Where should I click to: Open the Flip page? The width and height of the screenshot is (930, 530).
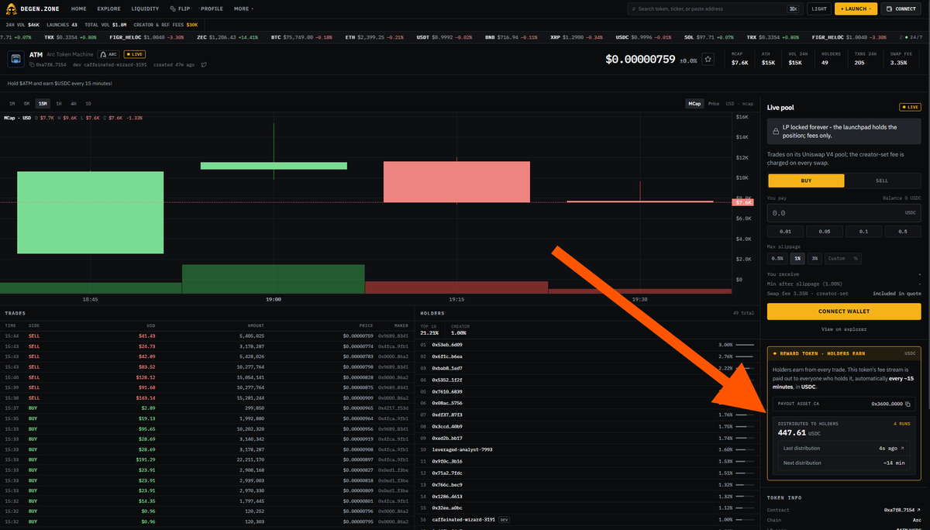coord(178,9)
